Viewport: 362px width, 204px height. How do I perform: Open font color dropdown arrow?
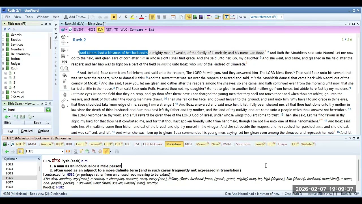pos(146,17)
